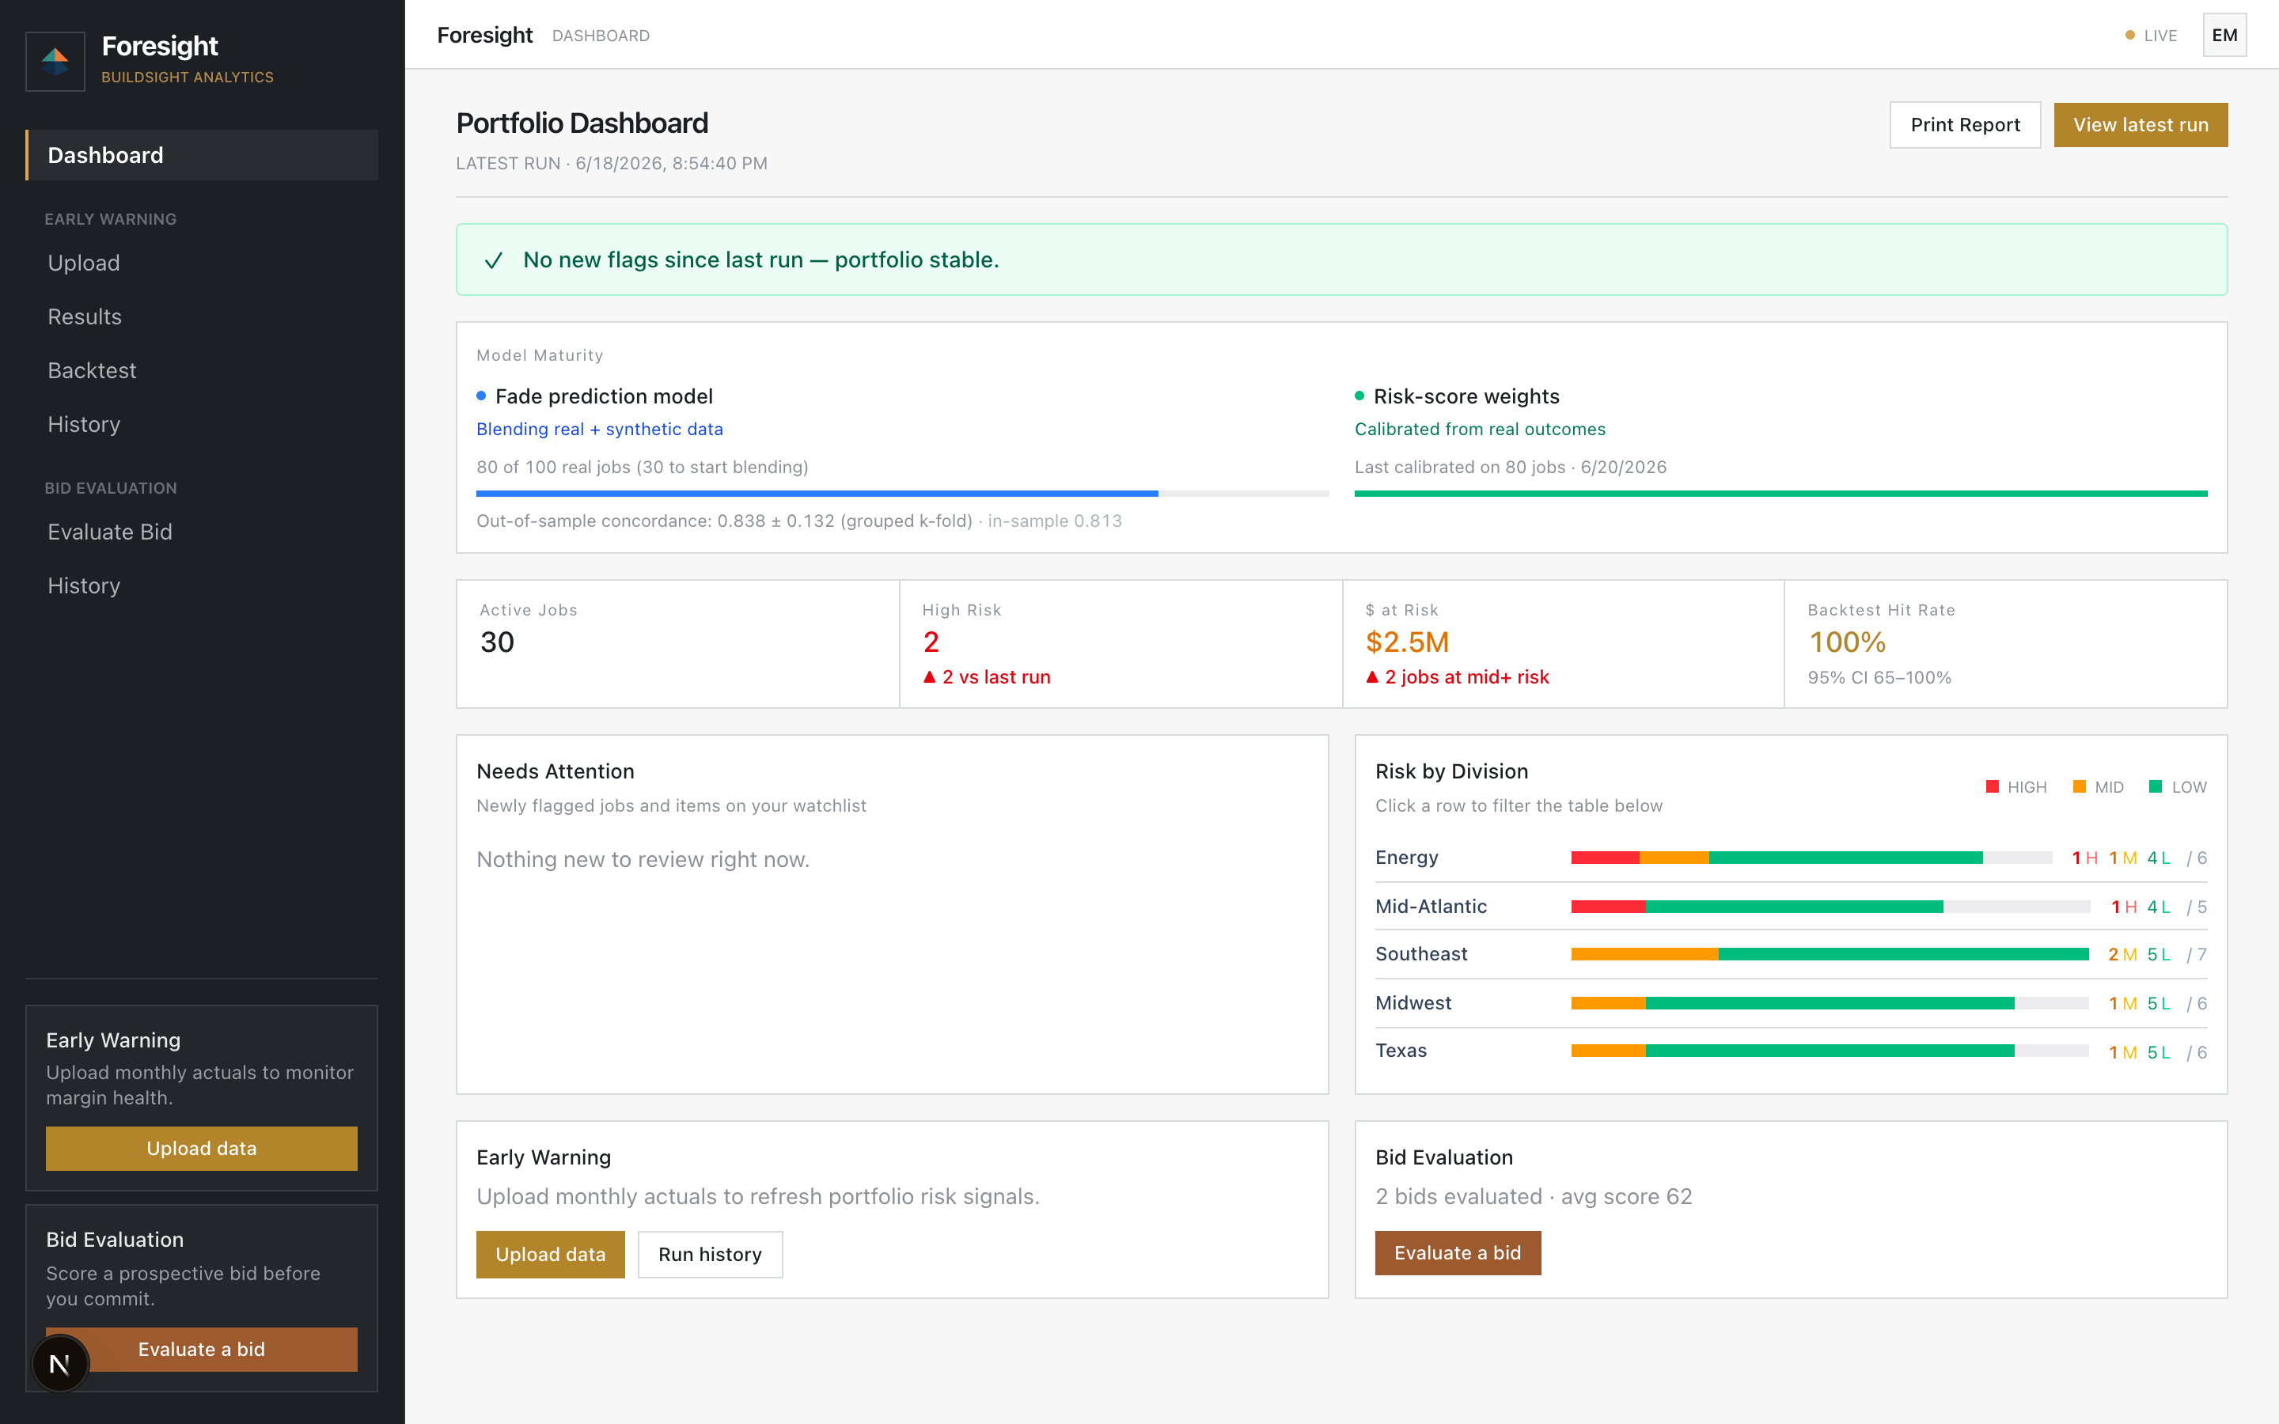Screen dimensions: 2279x1424
Task: Click the red triangle by '2 jobs at mid+ risk'
Action: click(x=1371, y=677)
